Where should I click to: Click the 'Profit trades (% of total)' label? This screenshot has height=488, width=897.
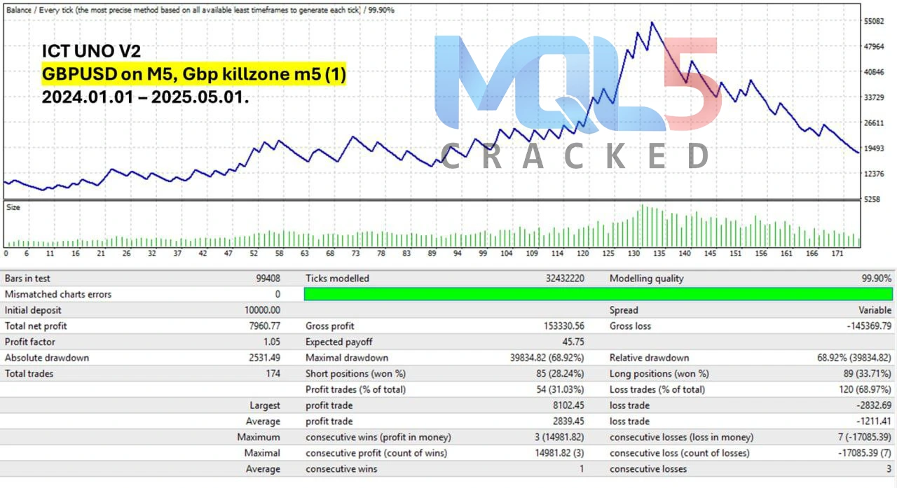(x=355, y=389)
